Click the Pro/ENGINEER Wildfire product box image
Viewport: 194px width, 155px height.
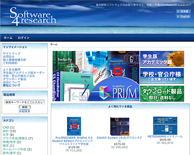[74, 126]
